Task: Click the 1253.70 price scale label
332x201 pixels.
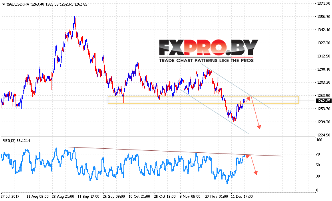Action: [x=323, y=108]
